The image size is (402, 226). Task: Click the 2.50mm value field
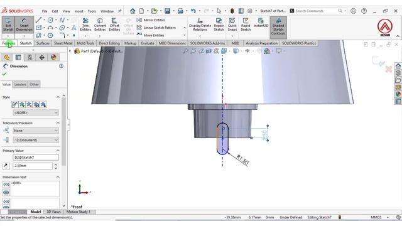click(x=33, y=166)
